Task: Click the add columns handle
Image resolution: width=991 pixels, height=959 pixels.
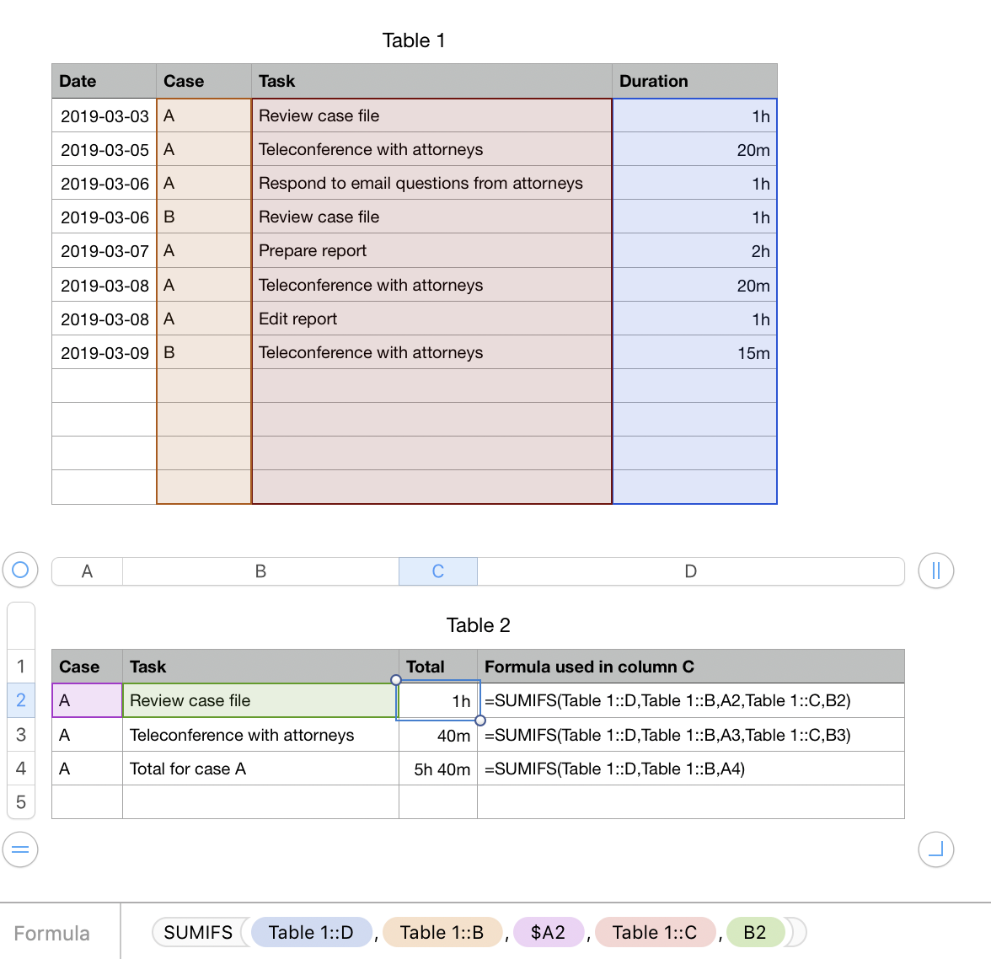Action: [935, 571]
